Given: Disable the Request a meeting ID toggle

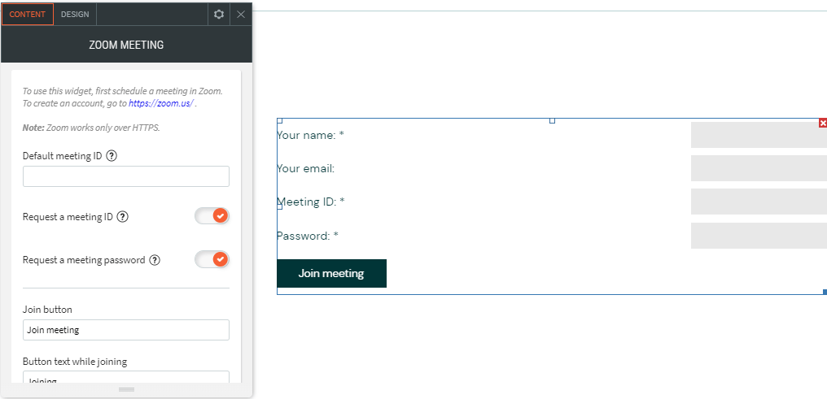Looking at the screenshot, I should click(x=212, y=216).
